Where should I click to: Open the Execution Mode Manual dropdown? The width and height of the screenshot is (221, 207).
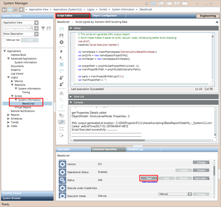pyautogui.click(x=190, y=194)
